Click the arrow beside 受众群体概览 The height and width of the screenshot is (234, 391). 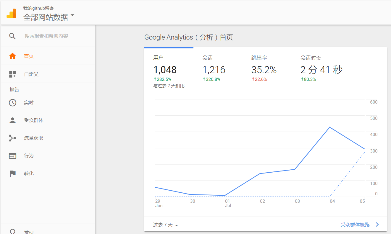[377, 225]
